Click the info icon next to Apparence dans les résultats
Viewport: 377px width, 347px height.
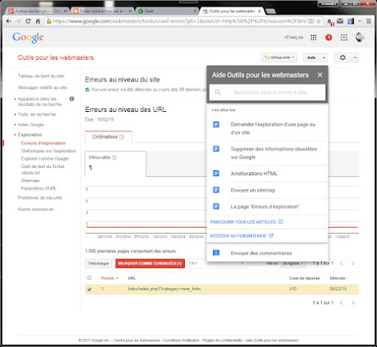tap(72, 99)
